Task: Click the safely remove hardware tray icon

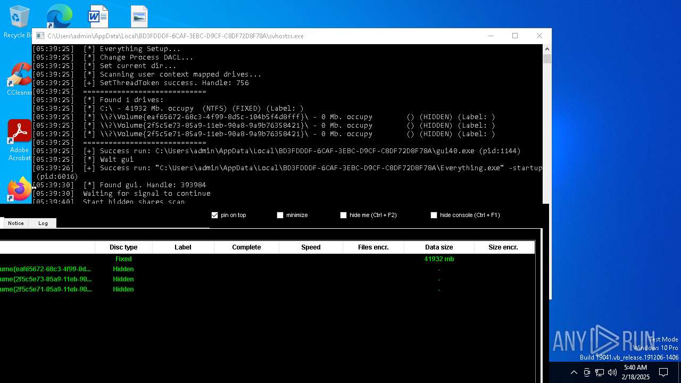Action: click(587, 372)
